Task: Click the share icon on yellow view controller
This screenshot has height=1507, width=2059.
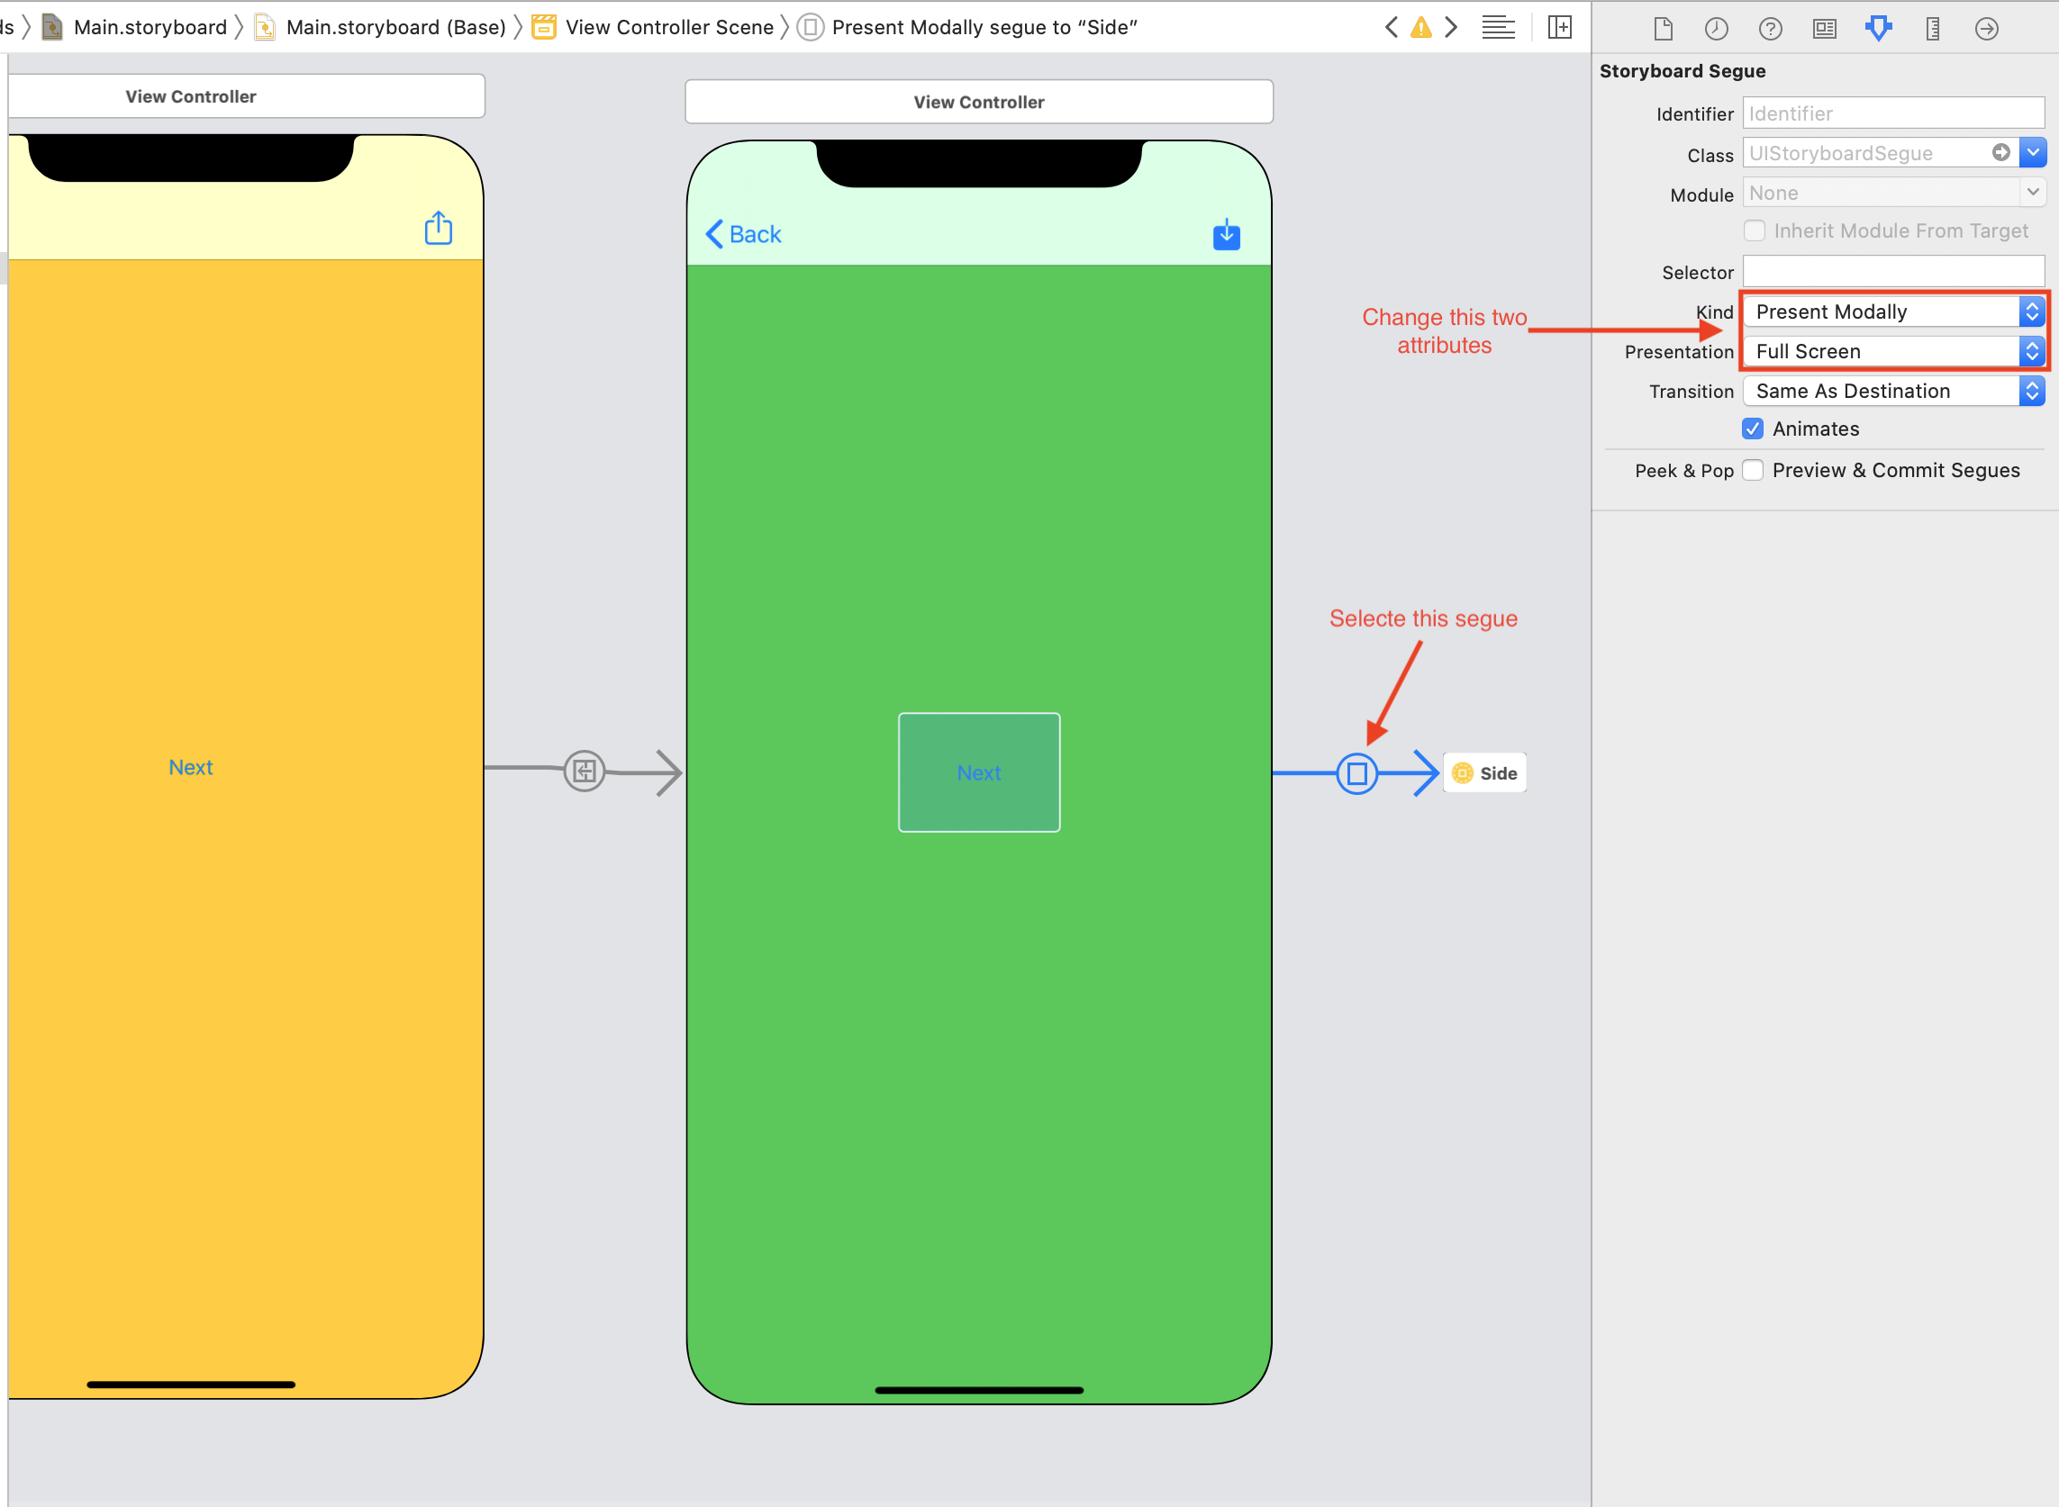Action: pos(438,229)
